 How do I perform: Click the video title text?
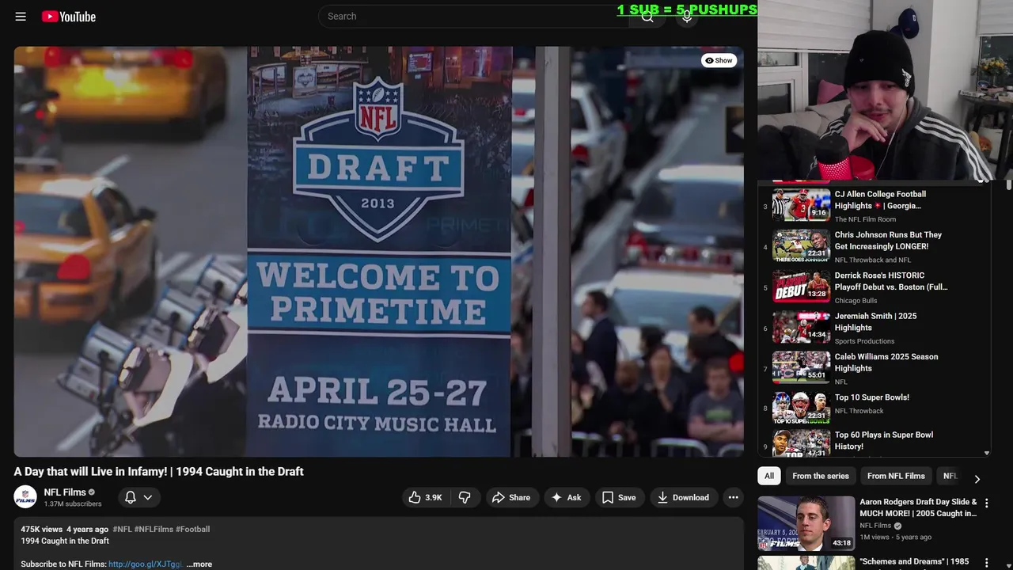click(158, 472)
